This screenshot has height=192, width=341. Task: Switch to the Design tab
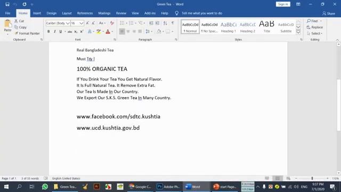click(52, 13)
